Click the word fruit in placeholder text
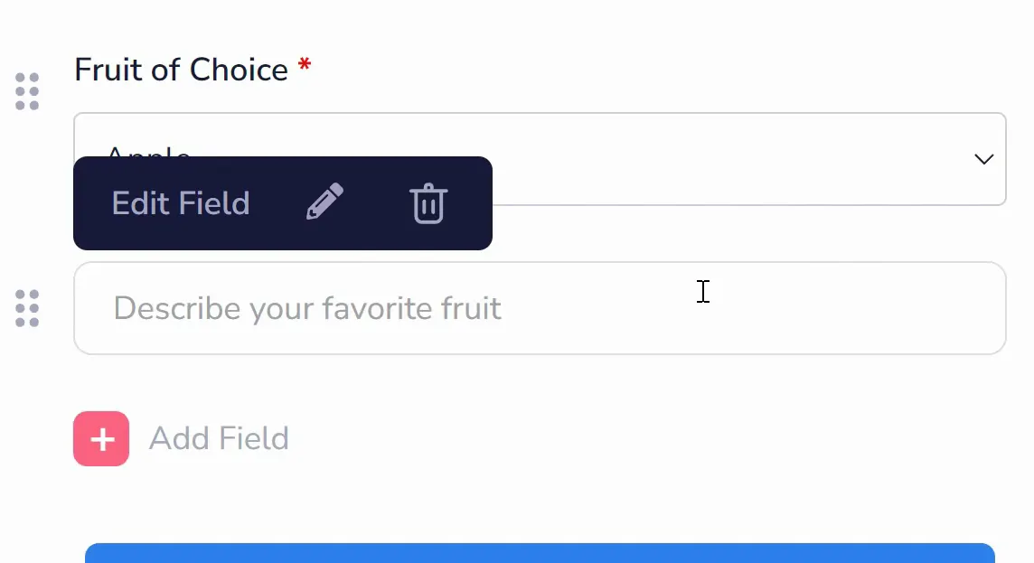This screenshot has width=1034, height=563. click(x=471, y=308)
